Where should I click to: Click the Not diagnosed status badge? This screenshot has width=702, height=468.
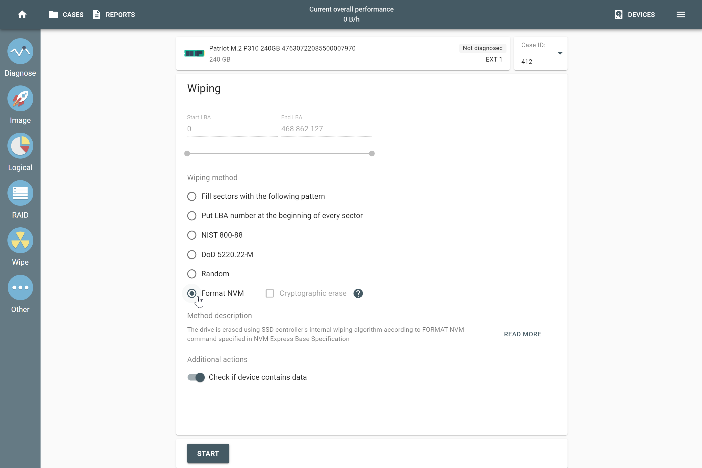(x=482, y=48)
